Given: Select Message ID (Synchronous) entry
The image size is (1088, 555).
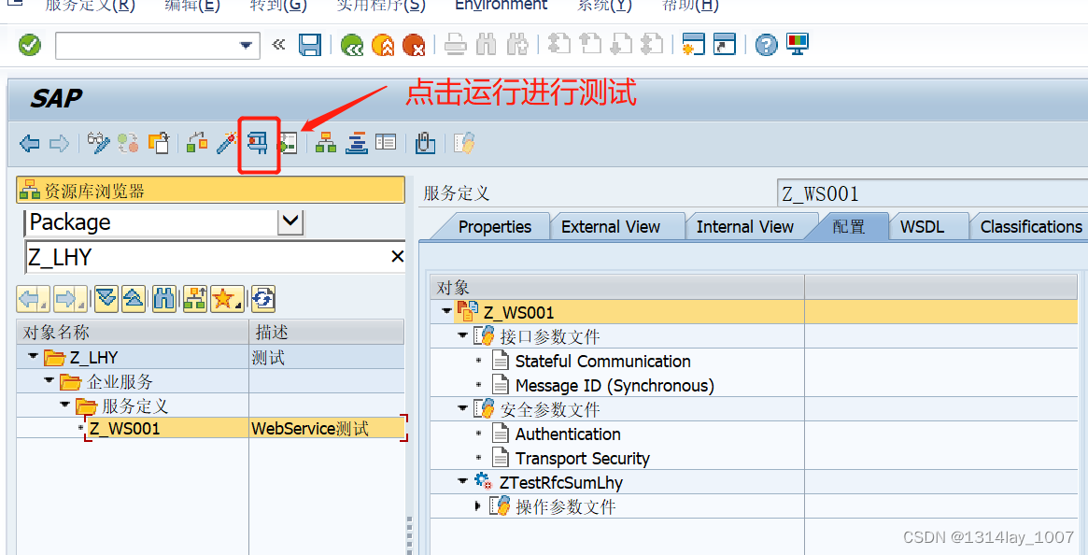Looking at the screenshot, I should point(615,386).
